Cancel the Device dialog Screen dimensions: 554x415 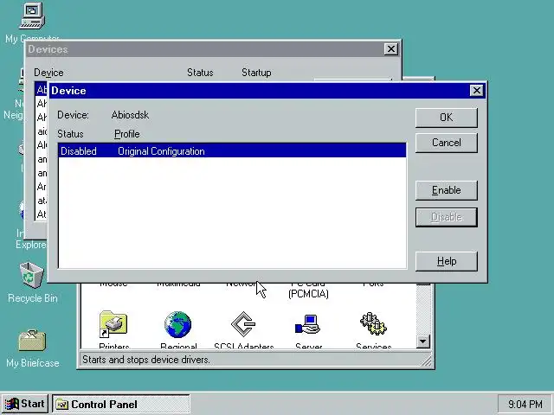coord(447,143)
